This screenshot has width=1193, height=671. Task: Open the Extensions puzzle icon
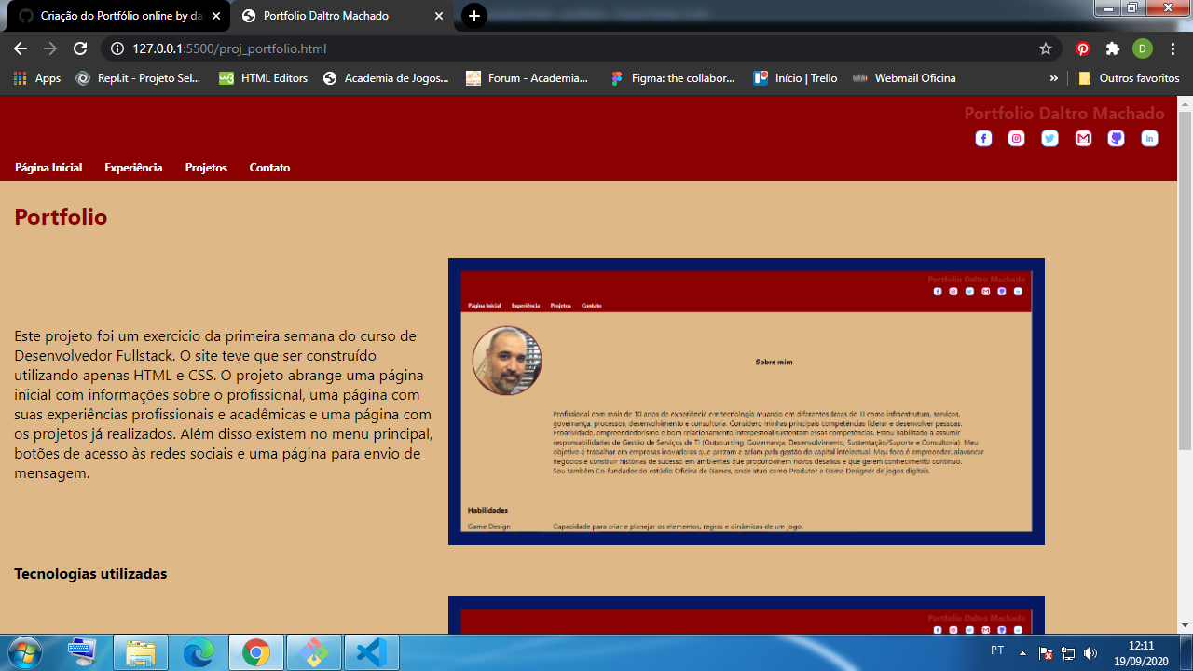click(1113, 48)
